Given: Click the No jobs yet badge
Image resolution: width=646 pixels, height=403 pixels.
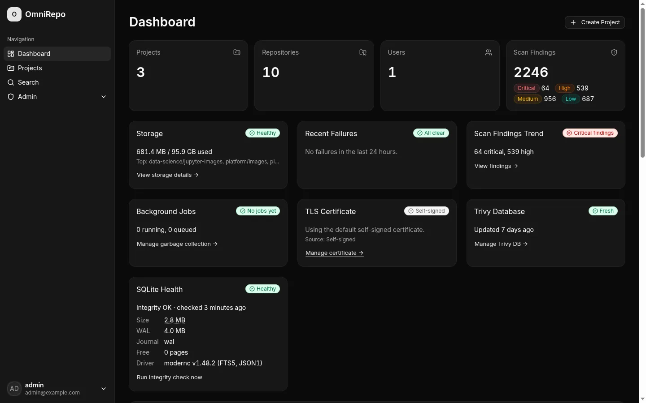Looking at the screenshot, I should [258, 211].
